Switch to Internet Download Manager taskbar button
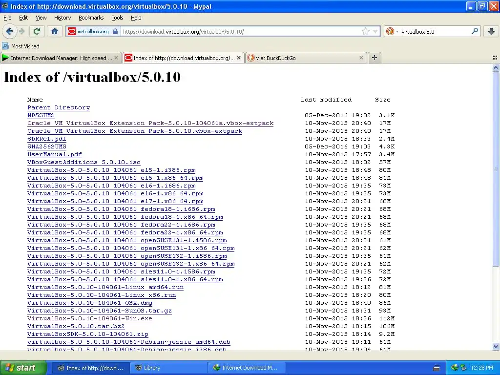Screen dimensions: 500x375 pos(247,368)
